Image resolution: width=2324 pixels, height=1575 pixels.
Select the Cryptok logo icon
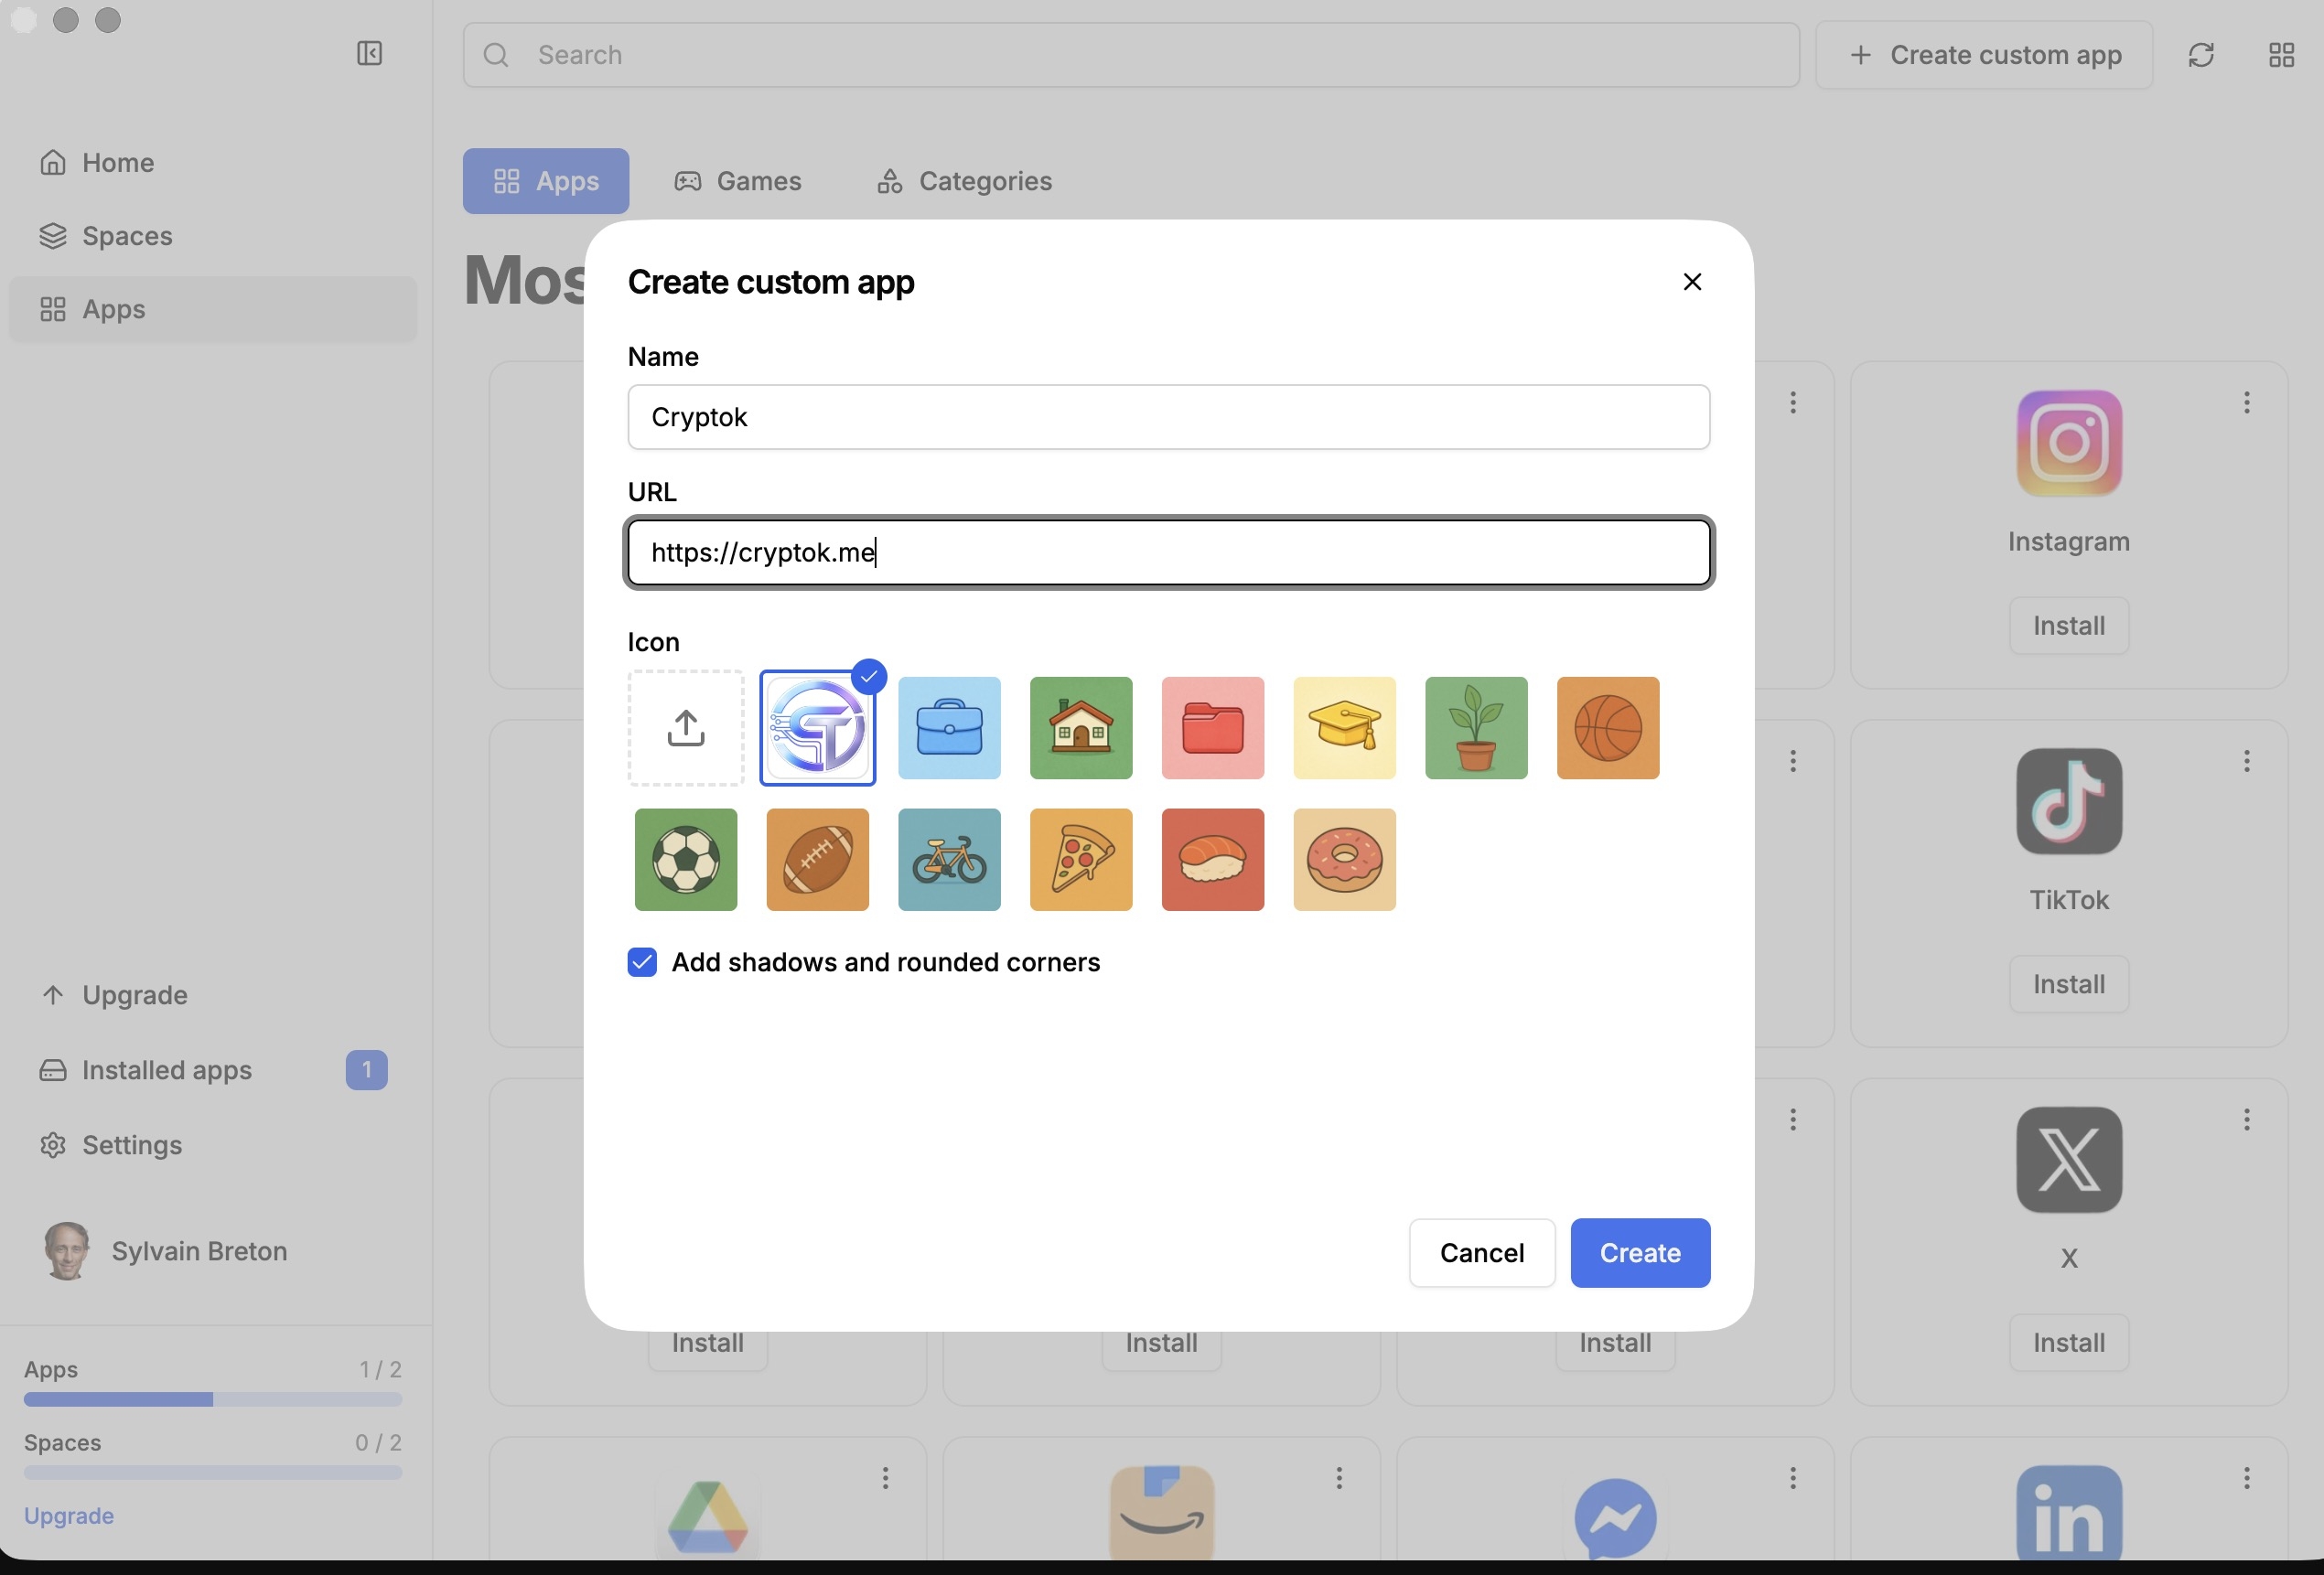(817, 727)
